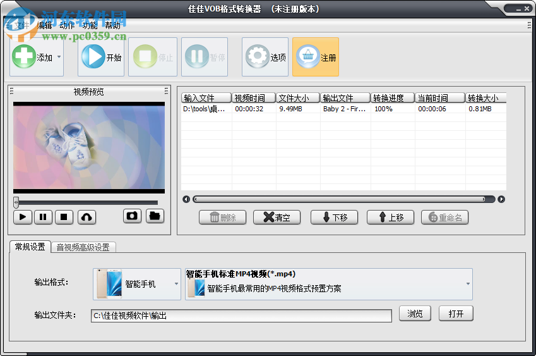Click the 转换进度 column header
This screenshot has height=356, width=536.
pyautogui.click(x=393, y=98)
